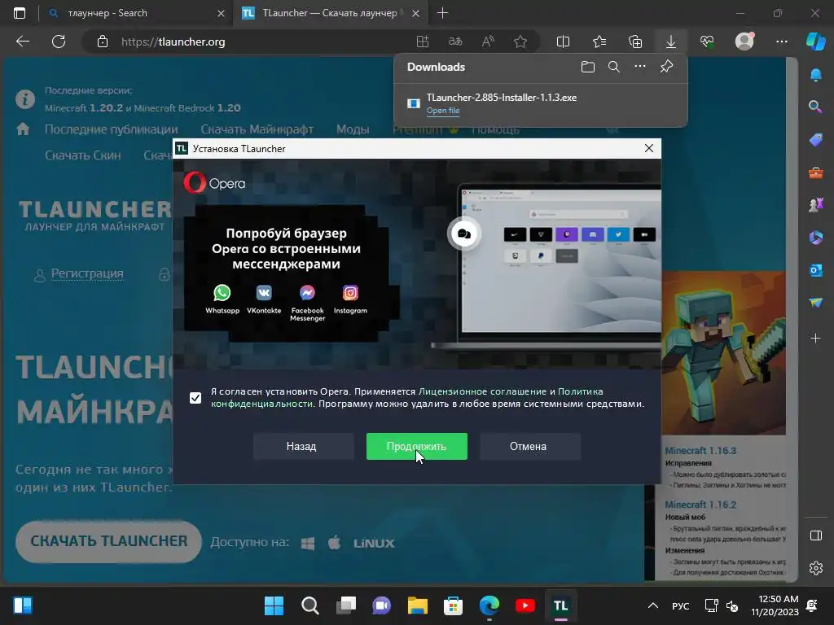The image size is (834, 625).
Task: Click the page vertical scrollbar
Action: click(792, 319)
